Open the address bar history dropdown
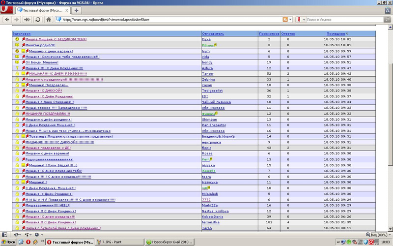 point(291,20)
